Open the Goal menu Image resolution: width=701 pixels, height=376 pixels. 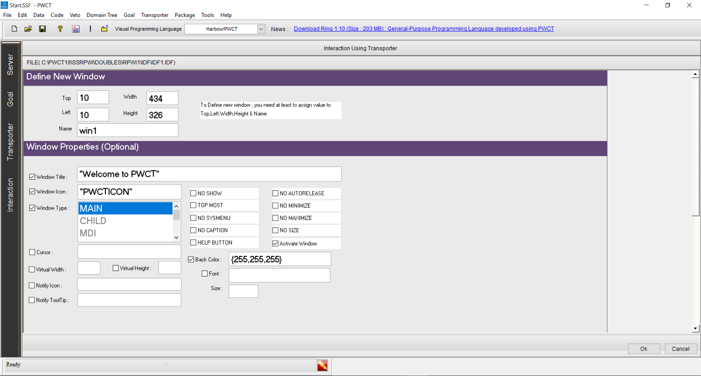129,15
